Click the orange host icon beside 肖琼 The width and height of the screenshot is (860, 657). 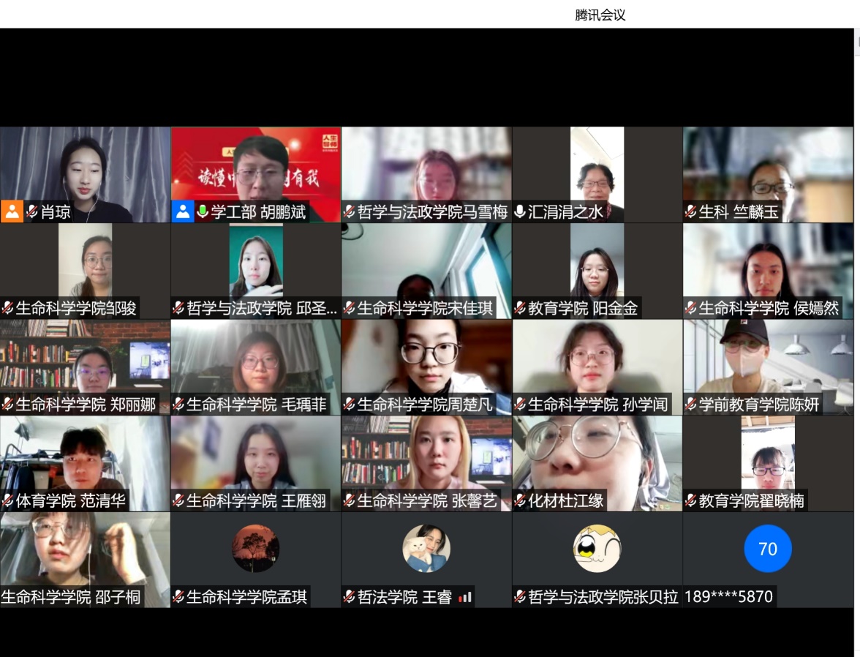pos(12,211)
